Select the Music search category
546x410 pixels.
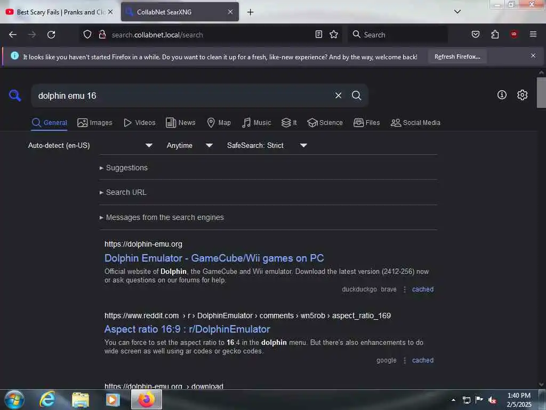[256, 123]
